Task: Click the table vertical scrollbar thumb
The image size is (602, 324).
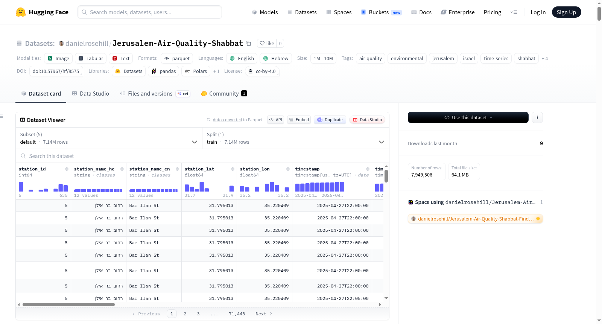Action: pos(386,176)
